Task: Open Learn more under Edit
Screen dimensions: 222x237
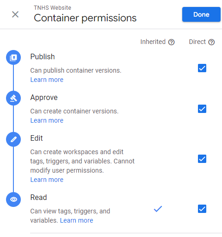Action: [x=47, y=180]
